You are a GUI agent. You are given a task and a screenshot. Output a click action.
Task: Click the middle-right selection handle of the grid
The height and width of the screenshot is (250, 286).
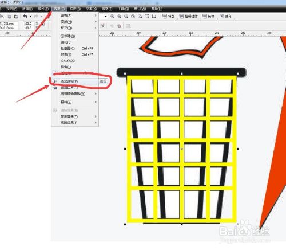(x=238, y=149)
